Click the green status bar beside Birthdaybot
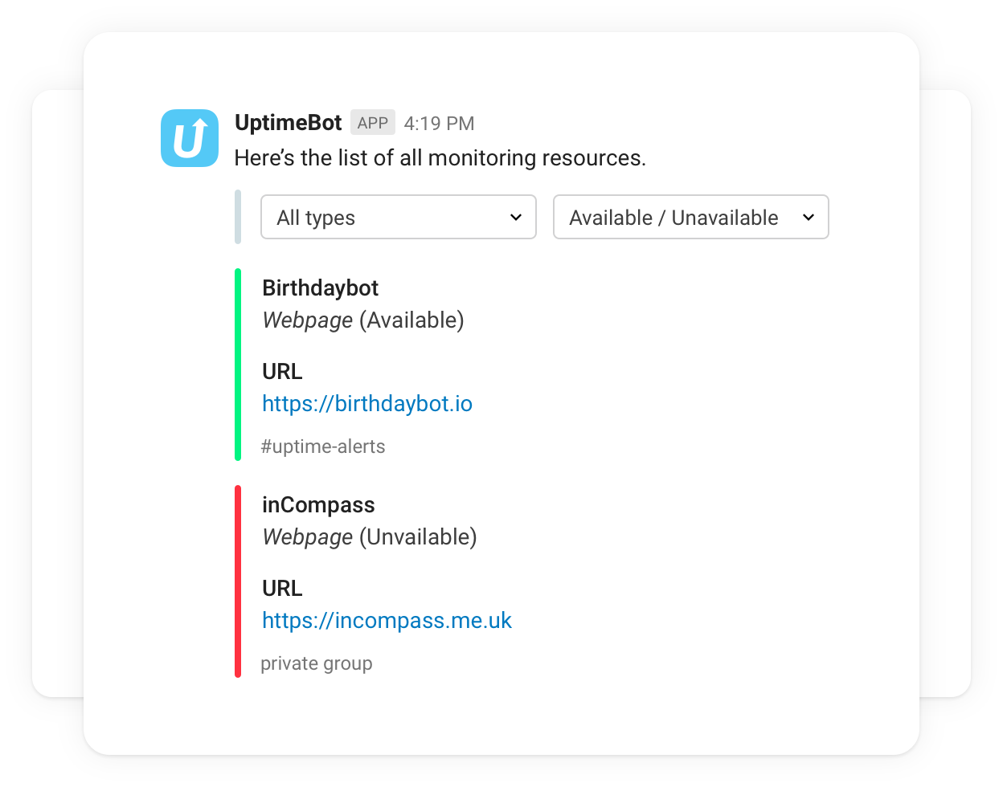 point(238,365)
